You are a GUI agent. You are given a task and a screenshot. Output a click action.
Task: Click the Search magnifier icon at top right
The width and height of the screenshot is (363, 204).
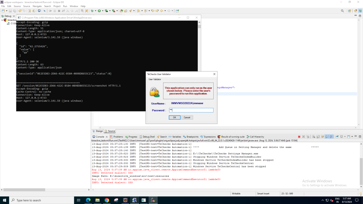pyautogui.click(x=342, y=11)
